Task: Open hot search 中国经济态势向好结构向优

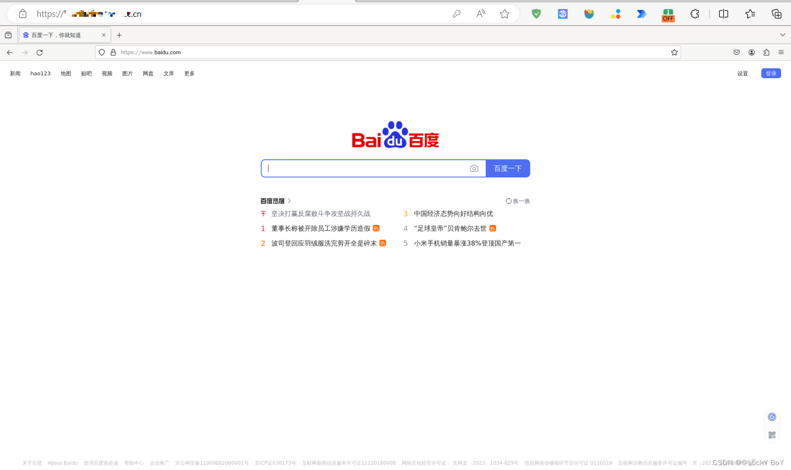Action: tap(454, 214)
